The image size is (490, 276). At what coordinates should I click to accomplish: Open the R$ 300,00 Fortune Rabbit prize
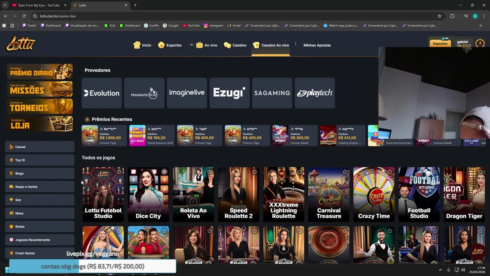tap(295, 136)
